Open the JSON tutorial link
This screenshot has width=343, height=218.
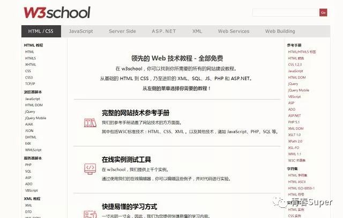pos(29,130)
